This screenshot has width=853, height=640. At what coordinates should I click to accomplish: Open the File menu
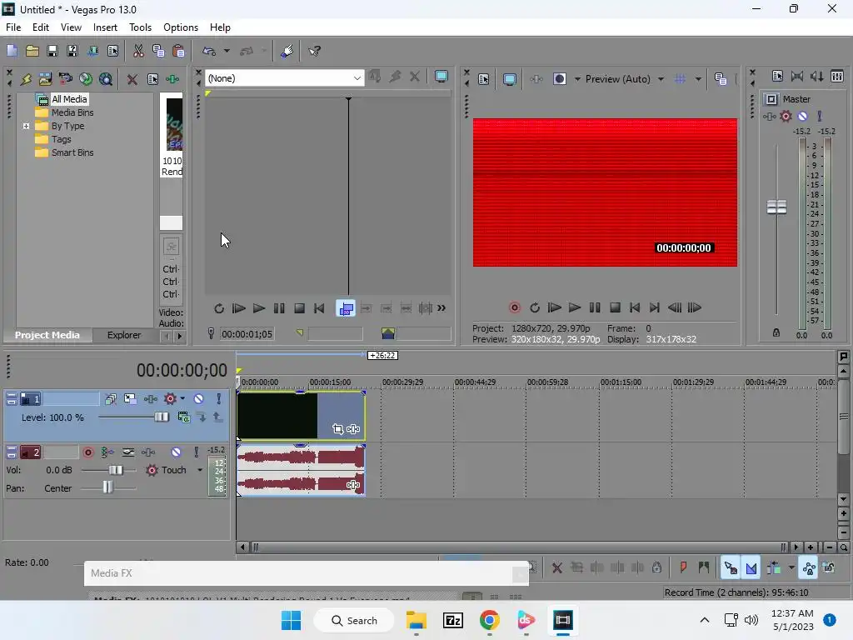[13, 27]
